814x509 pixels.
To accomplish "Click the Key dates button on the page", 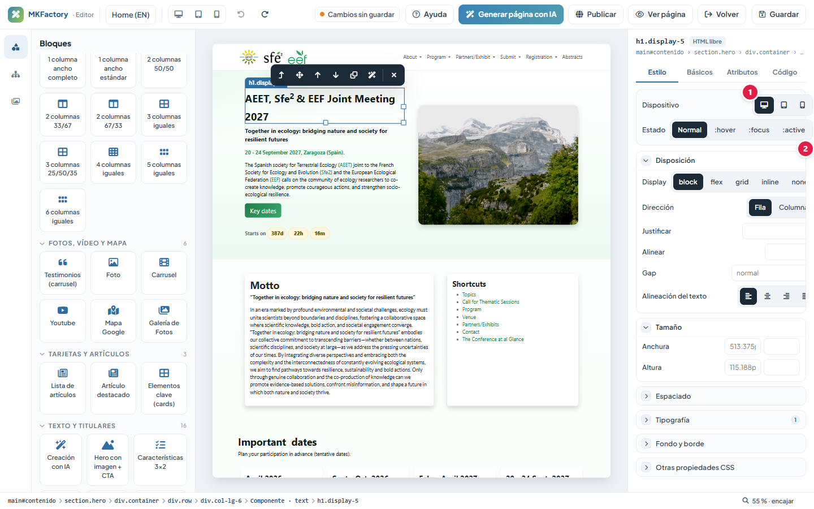I will click(x=263, y=211).
